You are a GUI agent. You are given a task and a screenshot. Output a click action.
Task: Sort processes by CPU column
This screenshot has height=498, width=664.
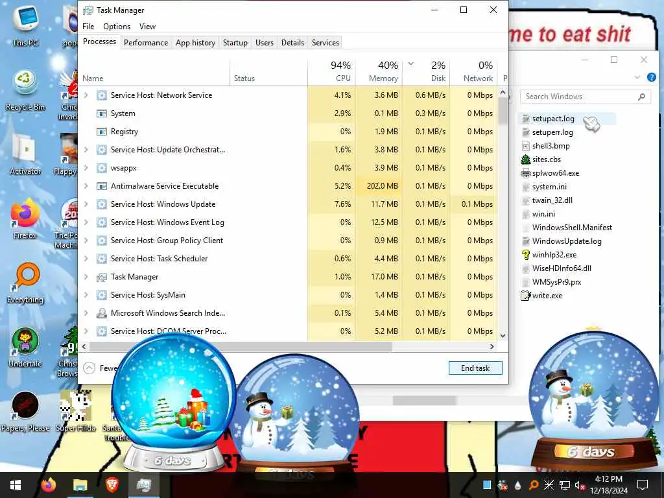[x=331, y=71]
